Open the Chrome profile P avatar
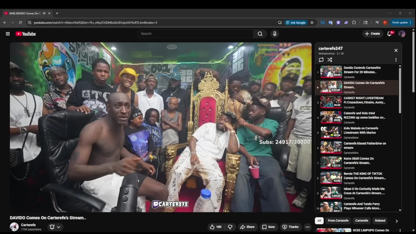The image size is (416, 234). point(385,22)
